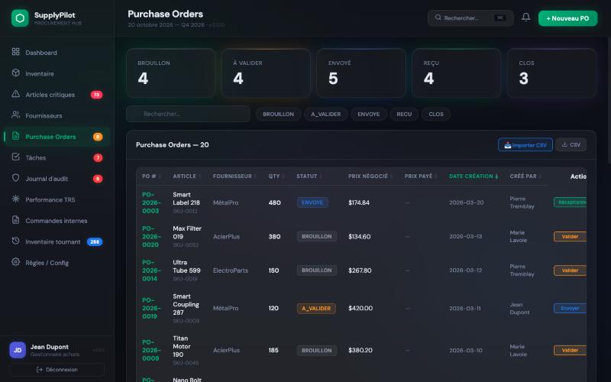Click the magnifier icon in the header search
611x382 pixels.
click(x=438, y=18)
